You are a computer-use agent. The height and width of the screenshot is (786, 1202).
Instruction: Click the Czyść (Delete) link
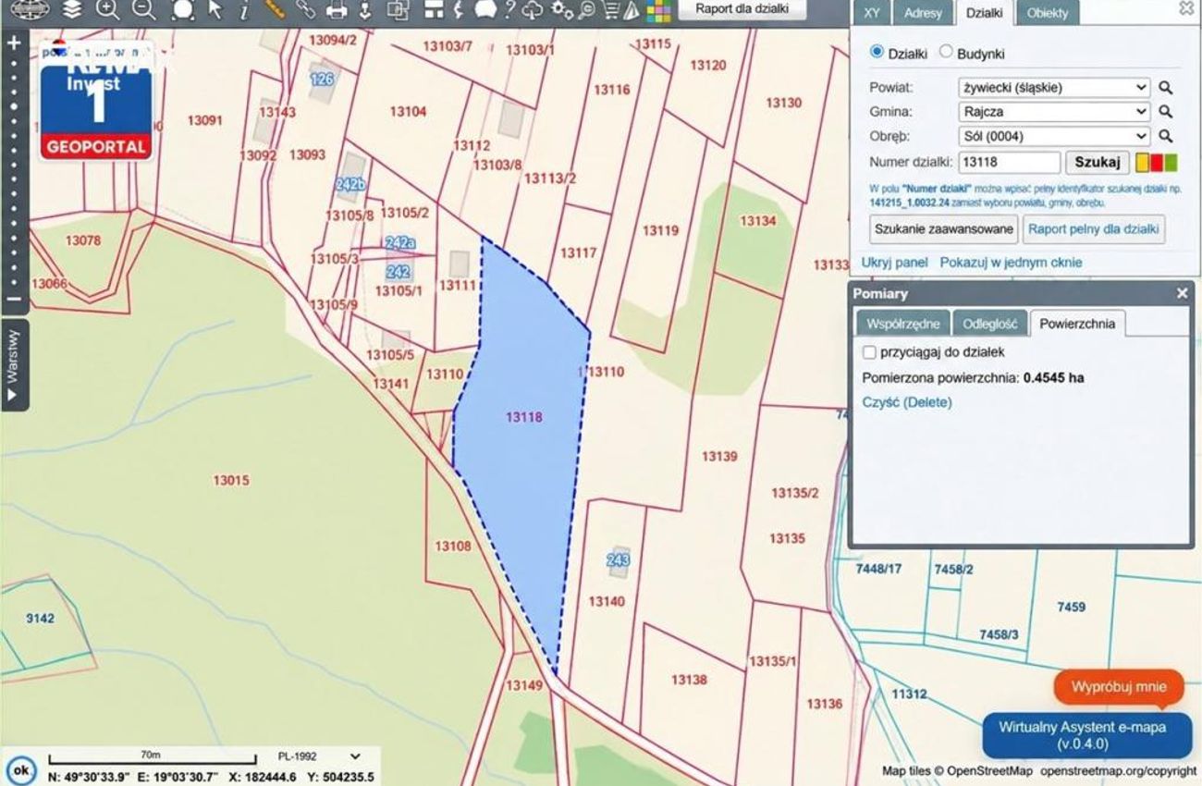(x=907, y=402)
